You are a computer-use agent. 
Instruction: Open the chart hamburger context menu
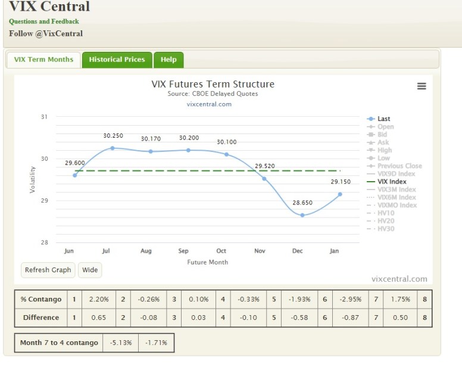click(x=422, y=86)
